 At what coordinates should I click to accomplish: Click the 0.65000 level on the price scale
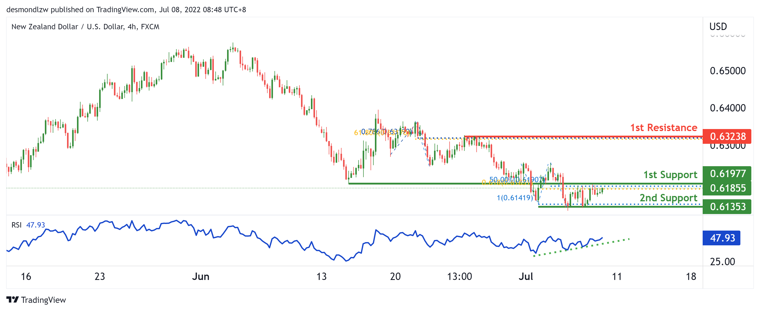[727, 71]
